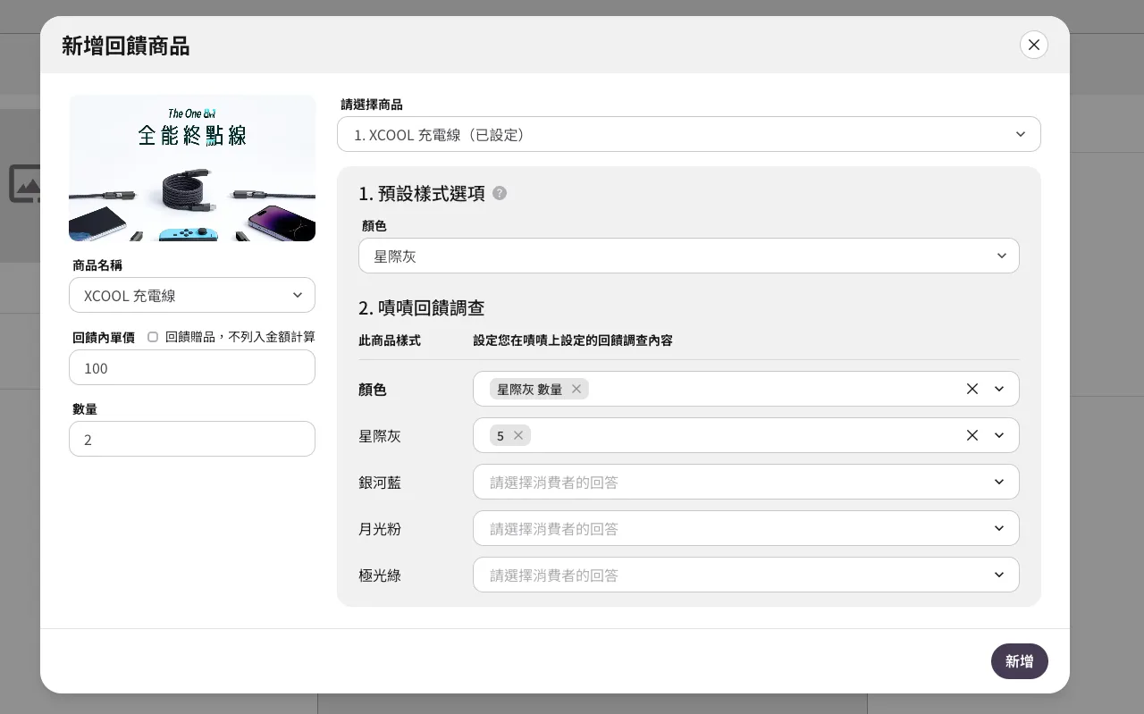Image resolution: width=1144 pixels, height=714 pixels.
Task: Open the 銀河藍 answer dropdown
Action: point(745,482)
